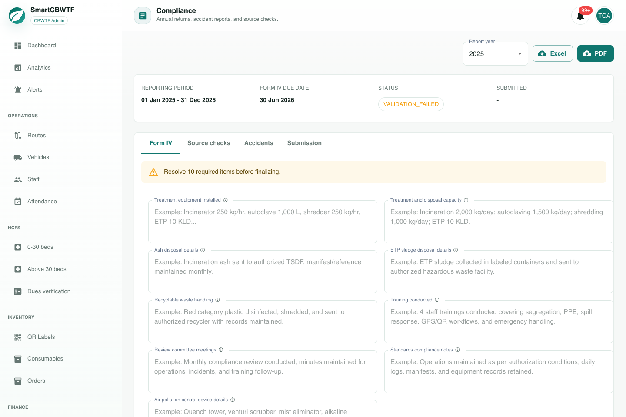
Task: Click the Routes icon in sidebar
Action: coord(18,136)
